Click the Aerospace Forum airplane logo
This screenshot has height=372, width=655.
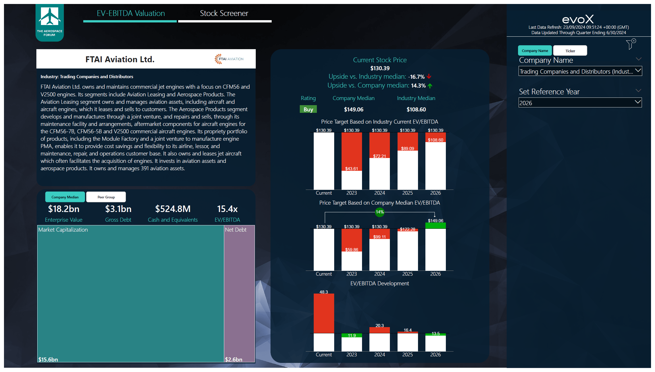click(50, 22)
